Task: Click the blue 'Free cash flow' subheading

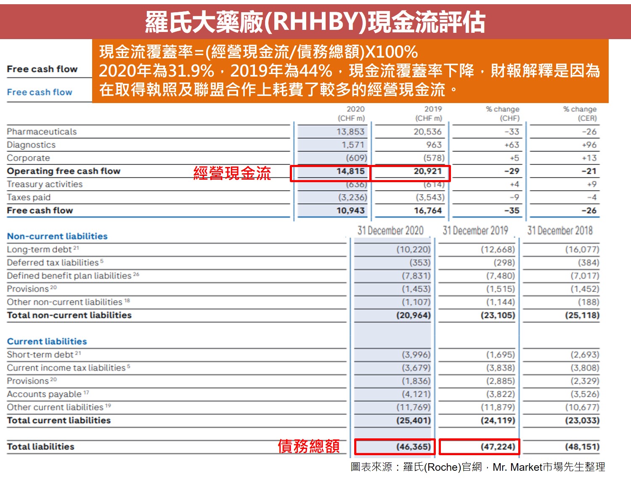Action: pos(40,92)
